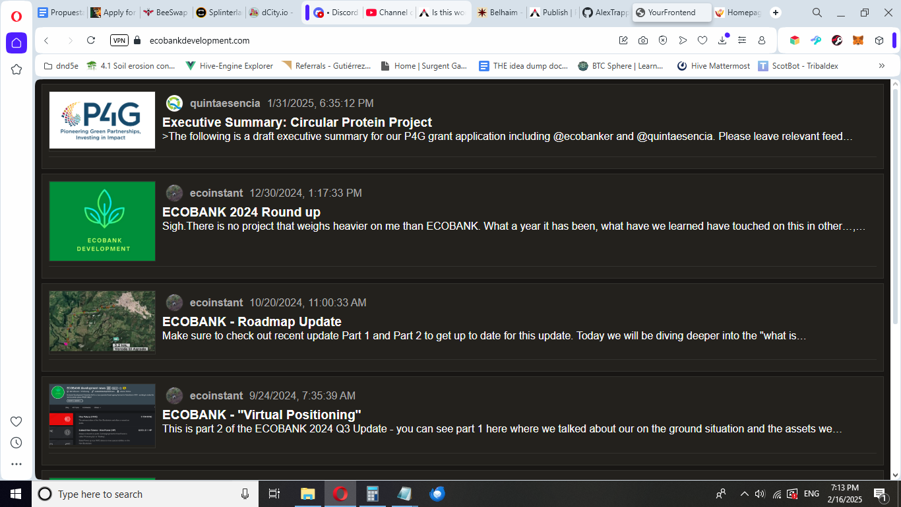Image resolution: width=901 pixels, height=507 pixels.
Task: Click the heart icon in the address bar
Action: [x=702, y=40]
